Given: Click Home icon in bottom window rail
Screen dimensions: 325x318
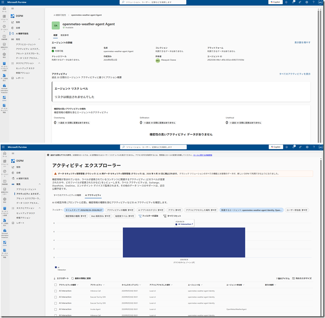Looking at the screenshot, I should 5,153.
